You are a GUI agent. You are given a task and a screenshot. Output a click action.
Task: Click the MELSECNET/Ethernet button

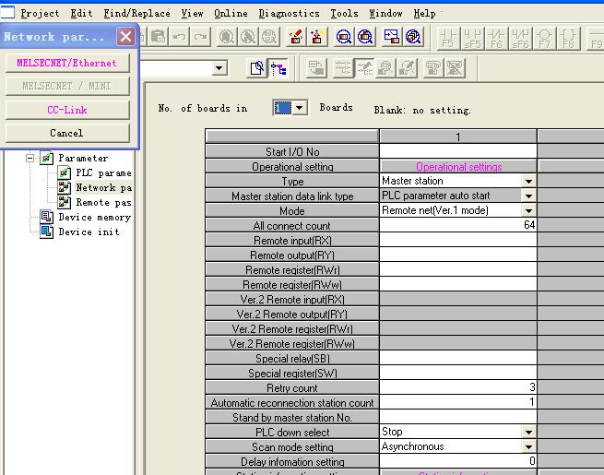click(x=66, y=64)
